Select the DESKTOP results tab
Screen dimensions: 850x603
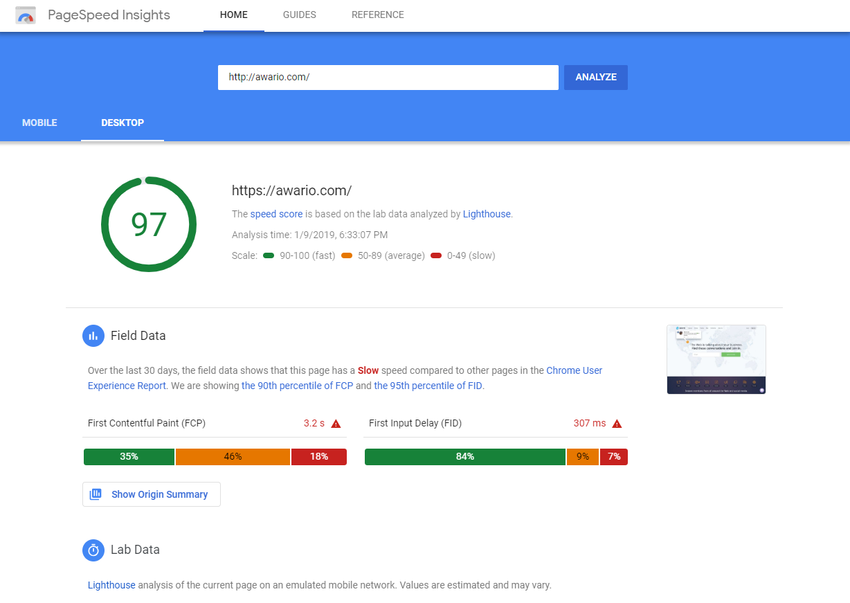point(123,123)
